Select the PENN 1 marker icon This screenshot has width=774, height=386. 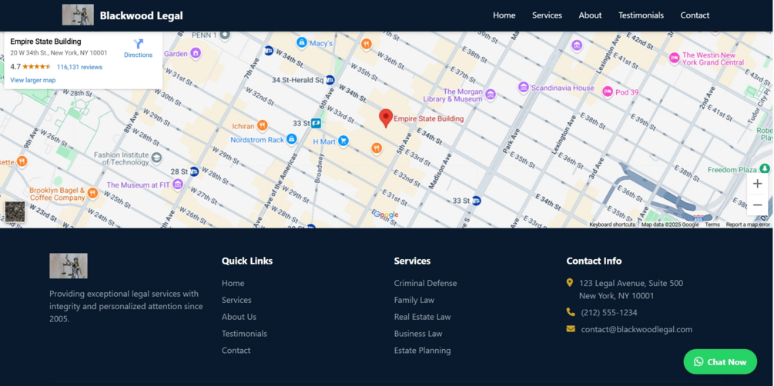[x=225, y=35]
